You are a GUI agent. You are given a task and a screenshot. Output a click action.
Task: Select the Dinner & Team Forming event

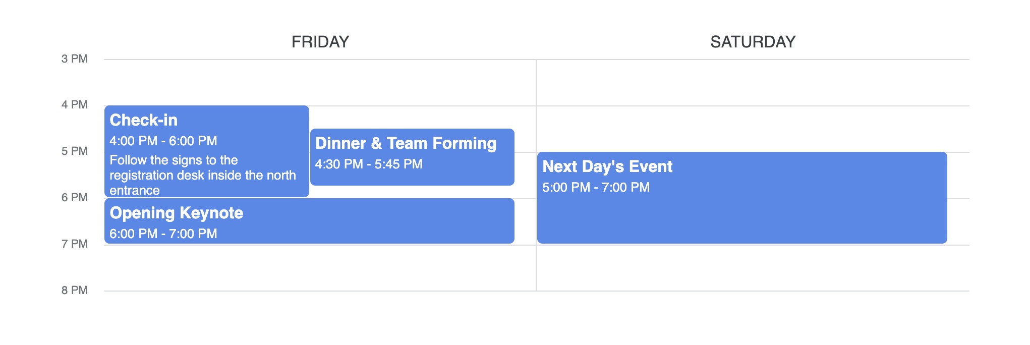(x=412, y=157)
